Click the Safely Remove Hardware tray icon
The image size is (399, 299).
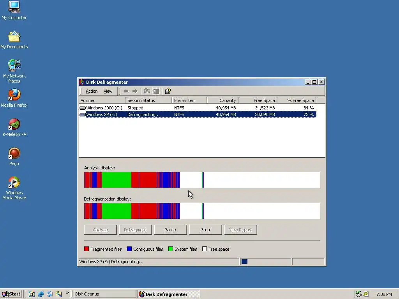coord(359,294)
